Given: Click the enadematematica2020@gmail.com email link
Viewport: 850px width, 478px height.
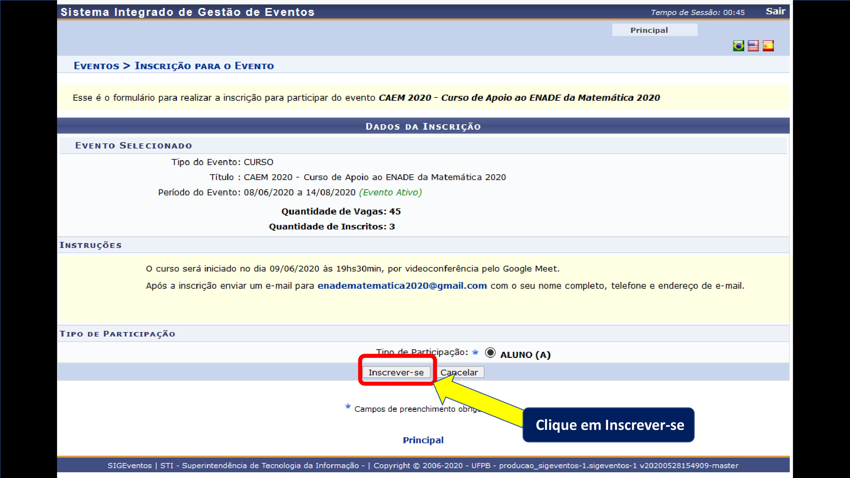Looking at the screenshot, I should (402, 286).
